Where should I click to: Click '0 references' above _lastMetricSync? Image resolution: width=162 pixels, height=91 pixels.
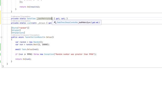15,16
